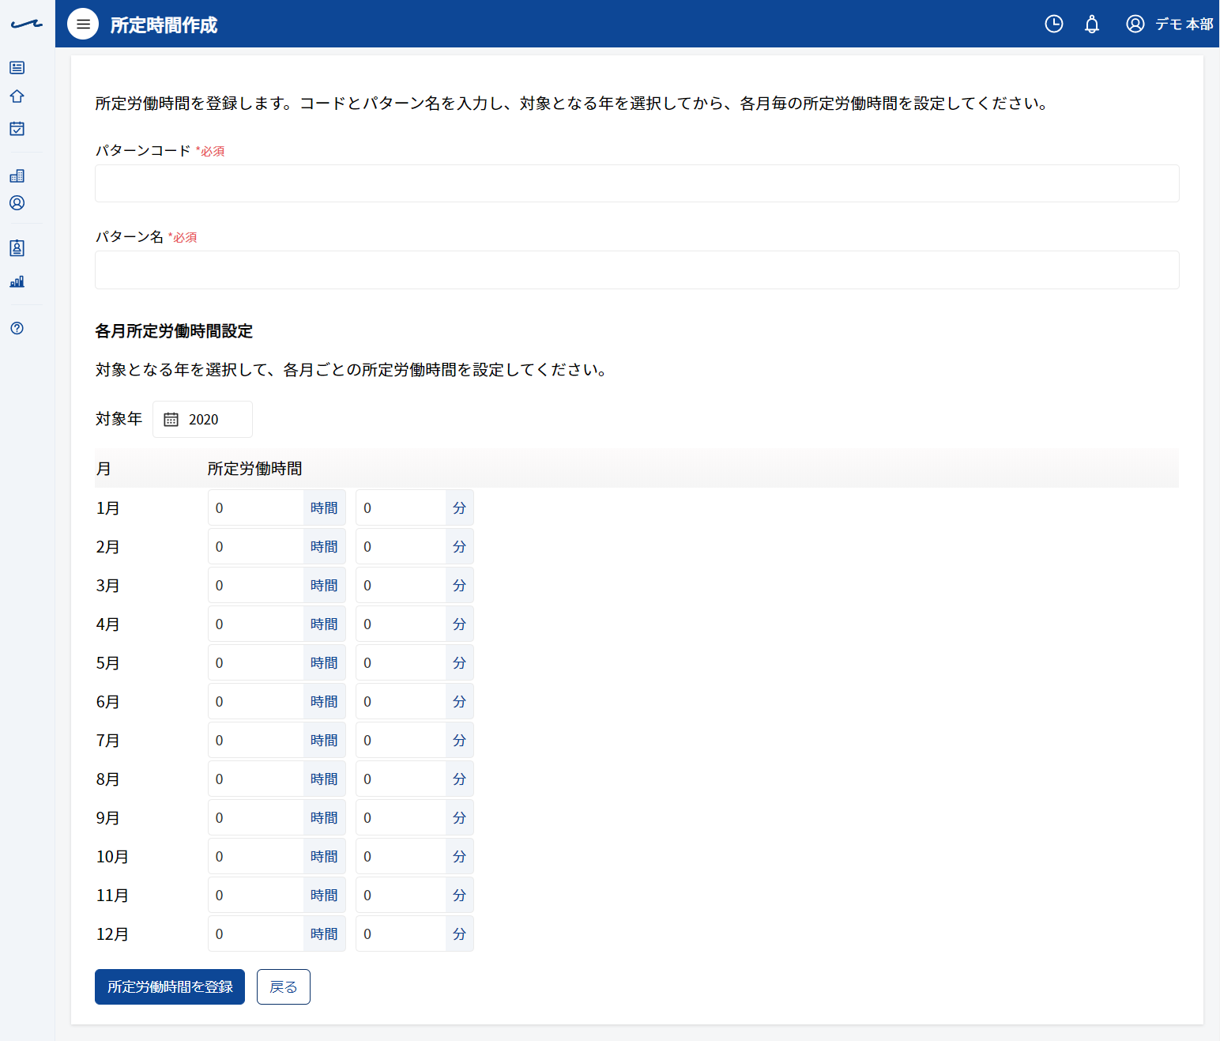Click the 4月 hours input field

tap(256, 624)
